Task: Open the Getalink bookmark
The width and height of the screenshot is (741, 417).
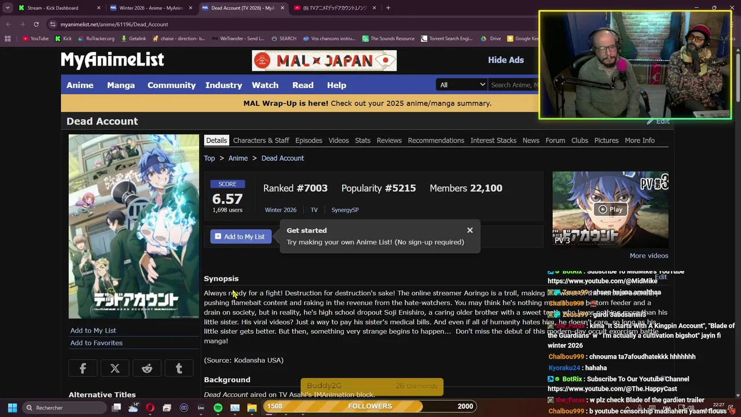Action: (133, 39)
